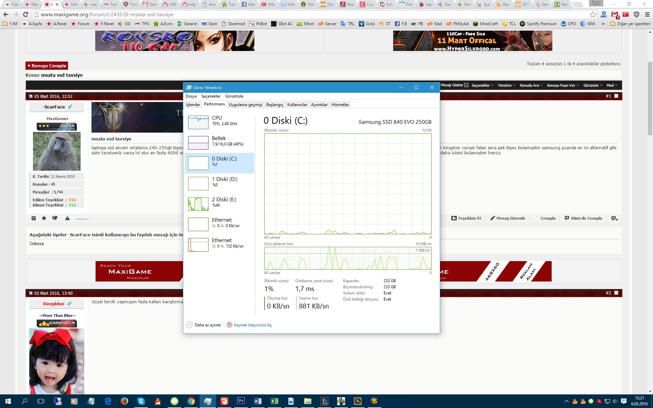Select the Ethernet entry showing 0 Kb/sn
The image size is (653, 408).
tap(219, 224)
